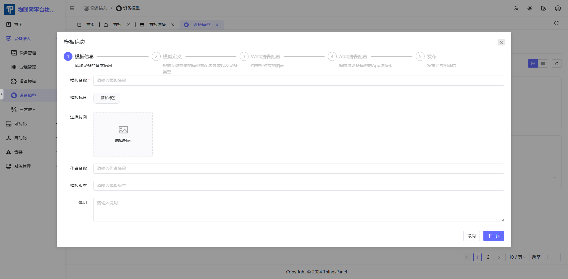Click the 添加标签 add tag button
568x279 pixels.
(106, 98)
